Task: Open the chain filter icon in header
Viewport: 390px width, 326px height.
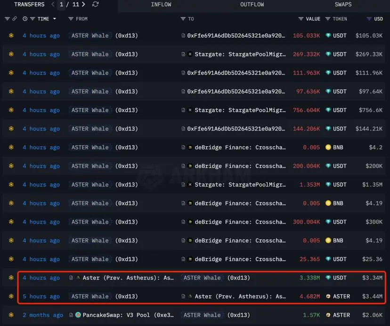Action: (x=7, y=19)
